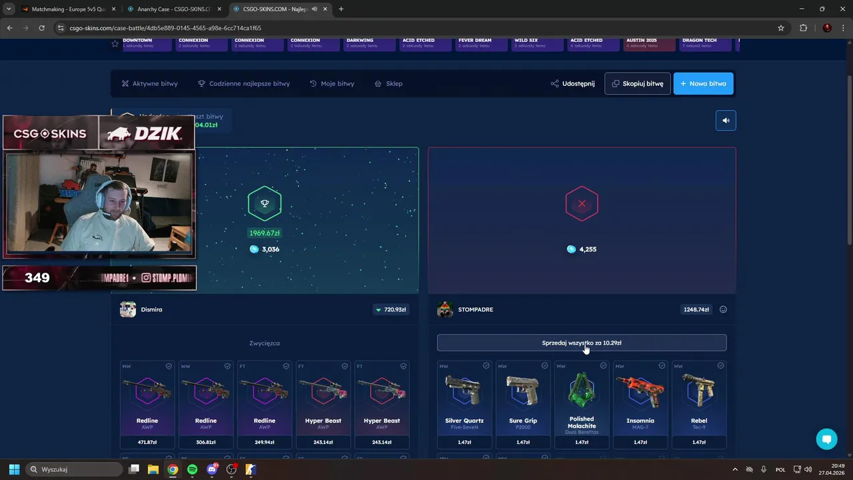The image size is (853, 480).
Task: Open the Windows Start menu
Action: coord(14,469)
